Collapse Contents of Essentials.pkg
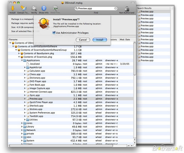This screenshot has width=184, height=153. point(19,57)
